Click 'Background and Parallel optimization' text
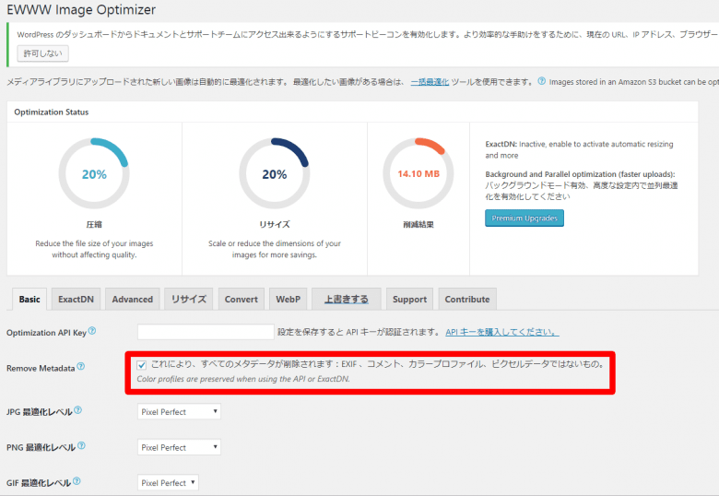 580,174
